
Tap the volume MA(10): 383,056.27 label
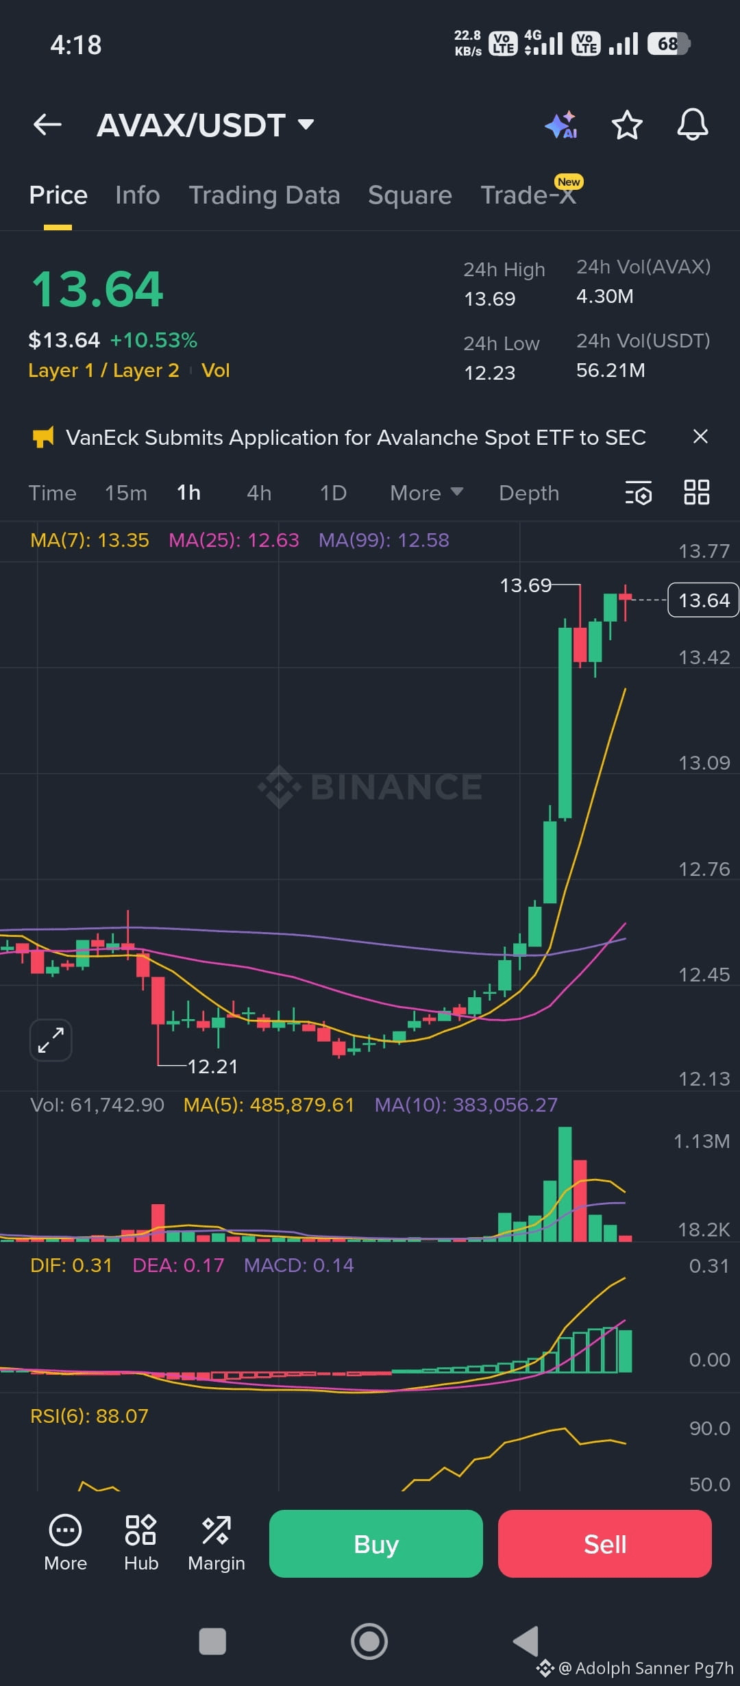[x=466, y=1105]
